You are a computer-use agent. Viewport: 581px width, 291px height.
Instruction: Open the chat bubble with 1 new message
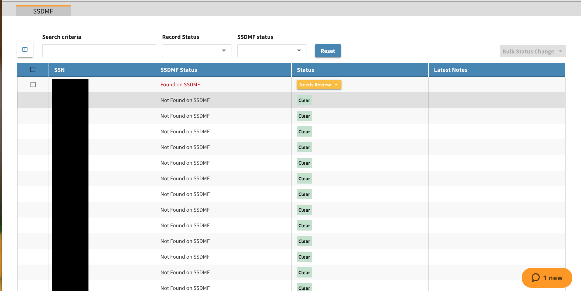pyautogui.click(x=547, y=278)
